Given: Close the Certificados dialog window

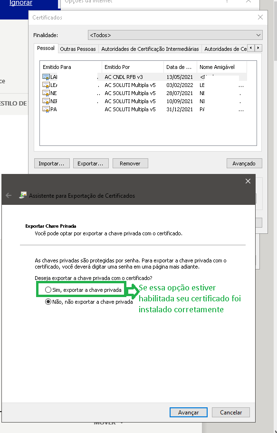Looking at the screenshot, I should 260,18.
